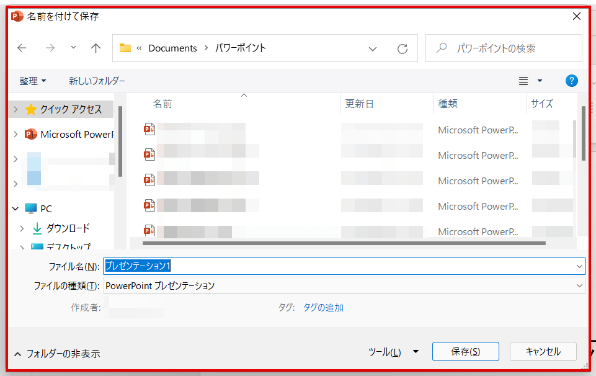Click navigation pane scrollbar
Image resolution: width=596 pixels, height=376 pixels.
[x=120, y=141]
